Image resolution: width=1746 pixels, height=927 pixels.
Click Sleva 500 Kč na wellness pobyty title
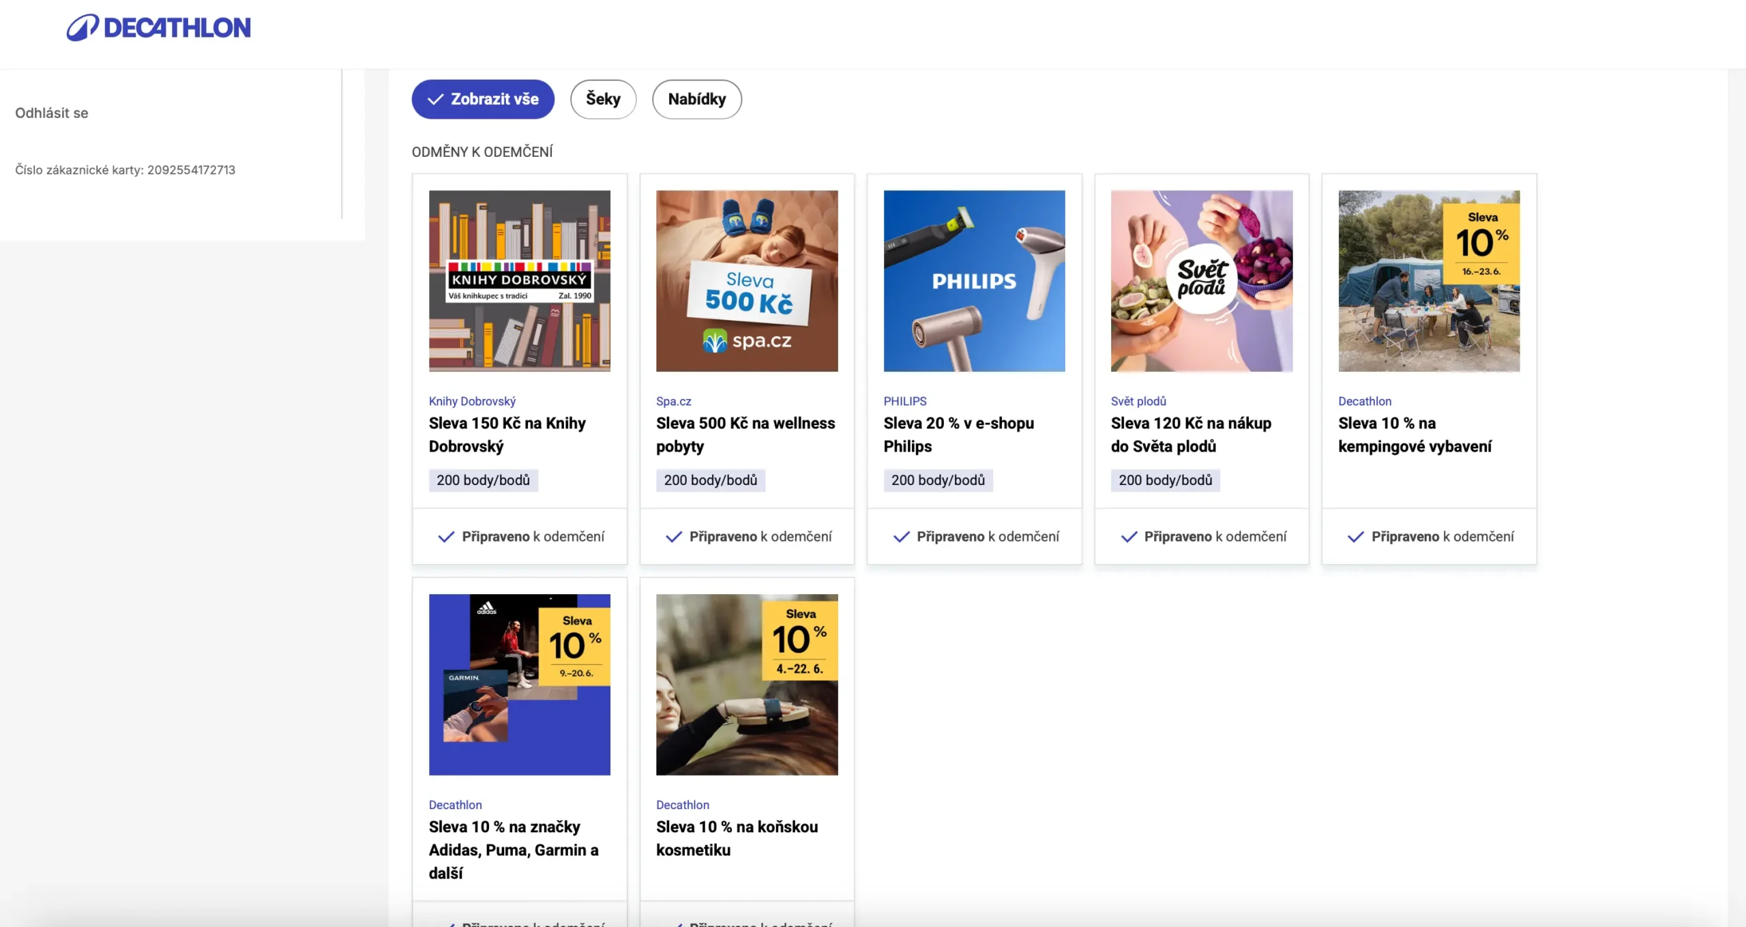pyautogui.click(x=745, y=435)
